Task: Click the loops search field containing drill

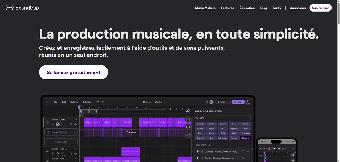Action: [223, 118]
